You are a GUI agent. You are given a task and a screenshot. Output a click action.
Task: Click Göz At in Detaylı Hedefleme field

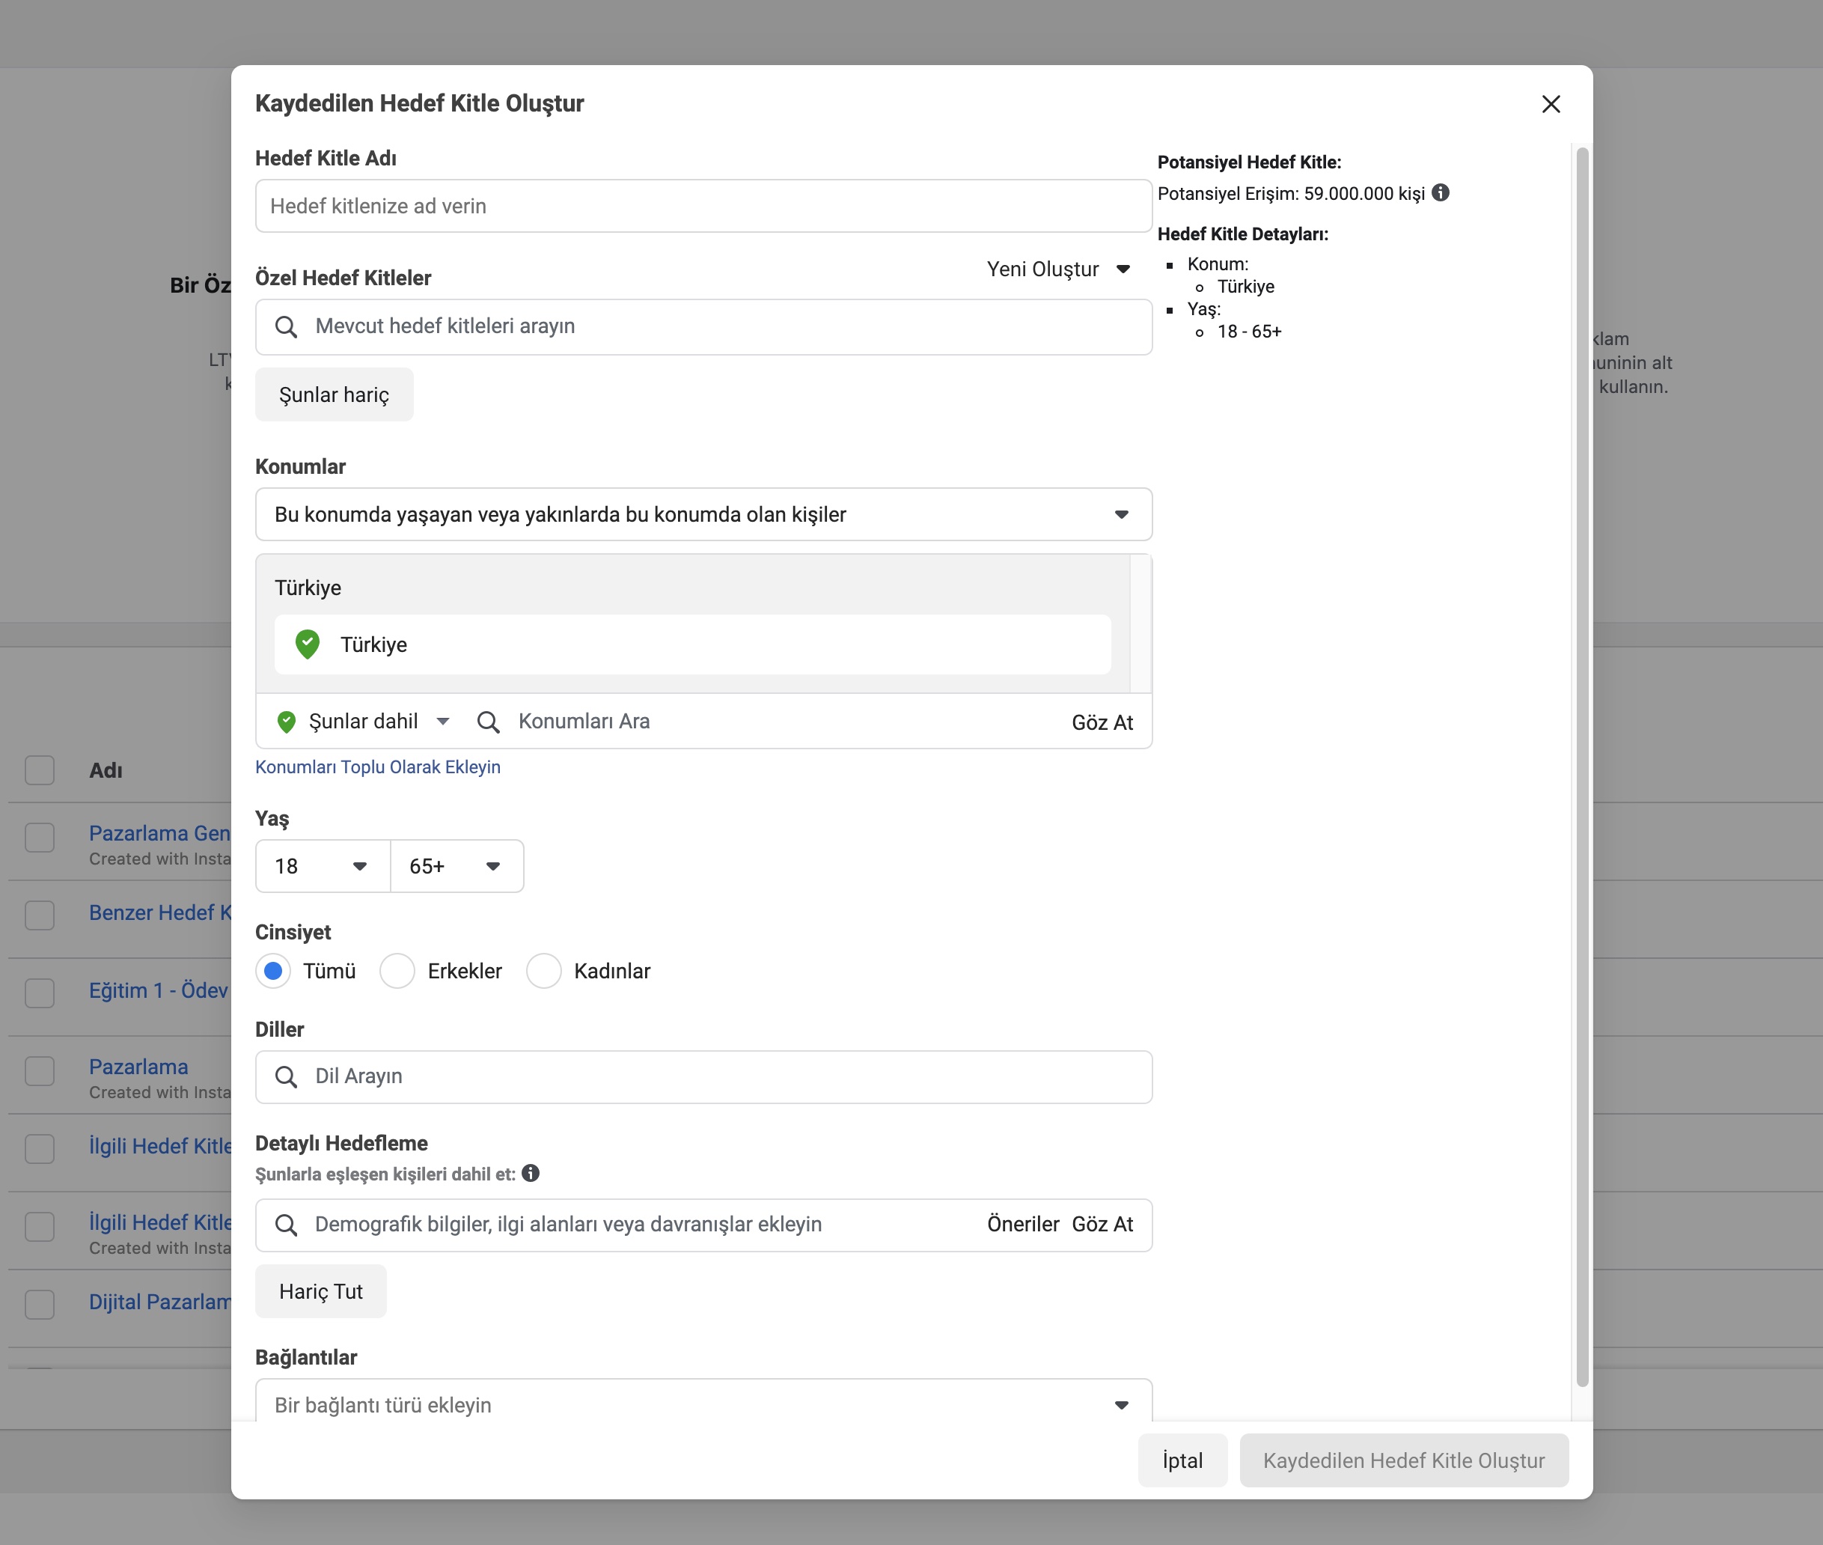[1102, 1225]
